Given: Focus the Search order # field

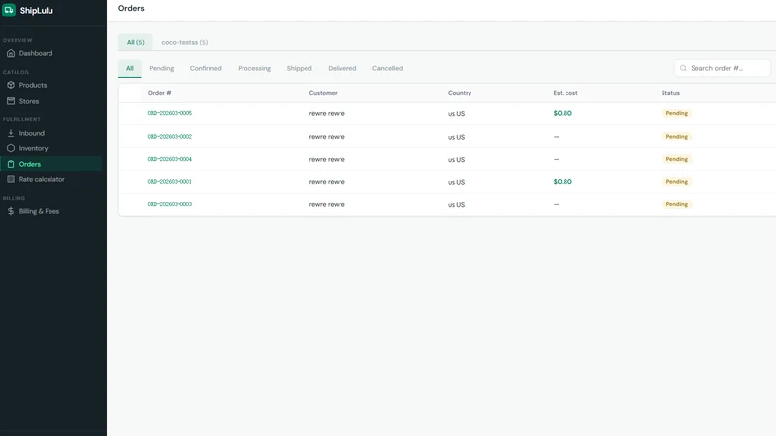Looking at the screenshot, I should pos(722,68).
